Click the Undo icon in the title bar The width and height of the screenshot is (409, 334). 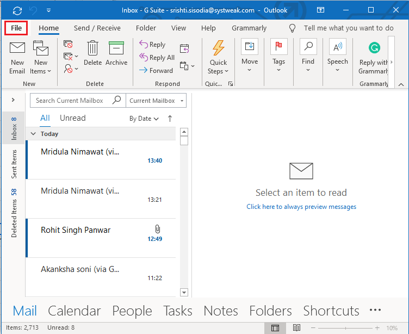click(33, 10)
